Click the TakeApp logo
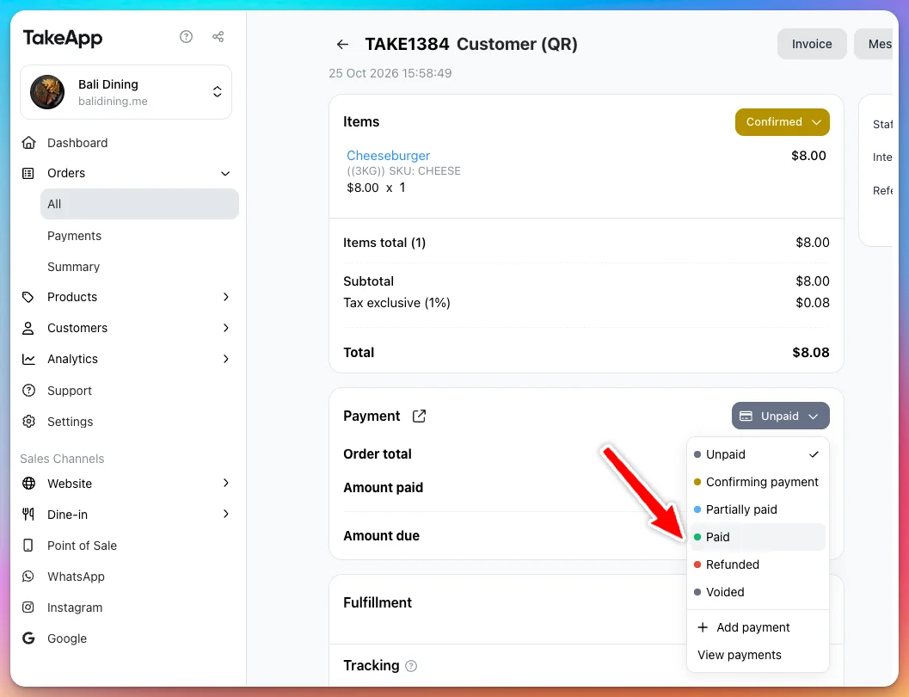The image size is (909, 697). click(63, 38)
